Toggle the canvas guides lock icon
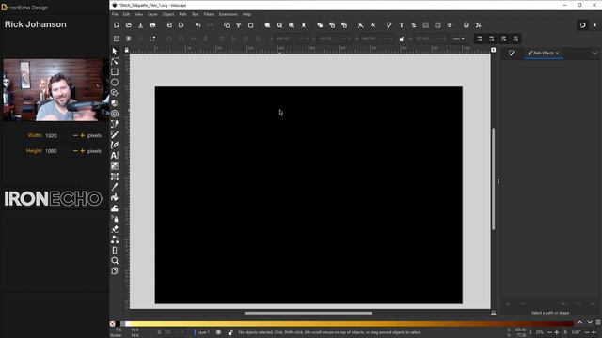Screen dimensions: 602x338 [127, 50]
